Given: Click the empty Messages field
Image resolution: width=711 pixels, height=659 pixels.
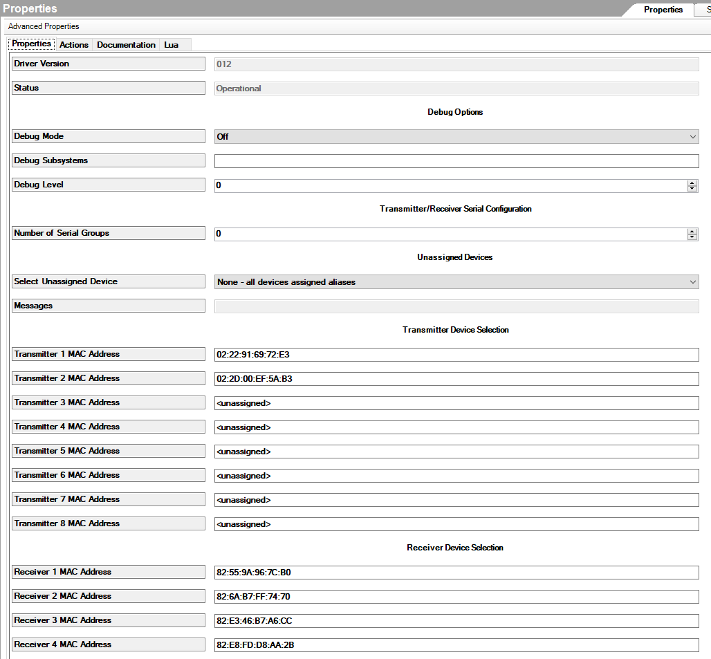Looking at the screenshot, I should click(456, 306).
